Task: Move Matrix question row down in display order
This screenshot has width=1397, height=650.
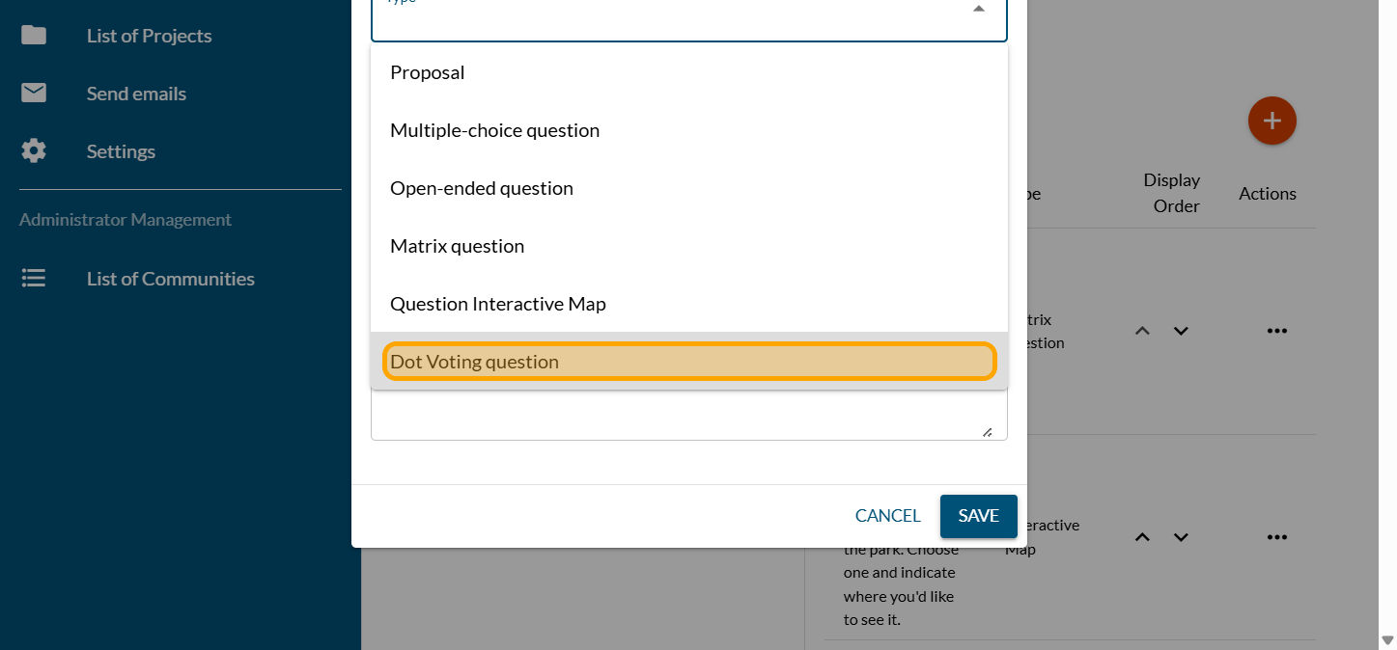Action: tap(1180, 331)
